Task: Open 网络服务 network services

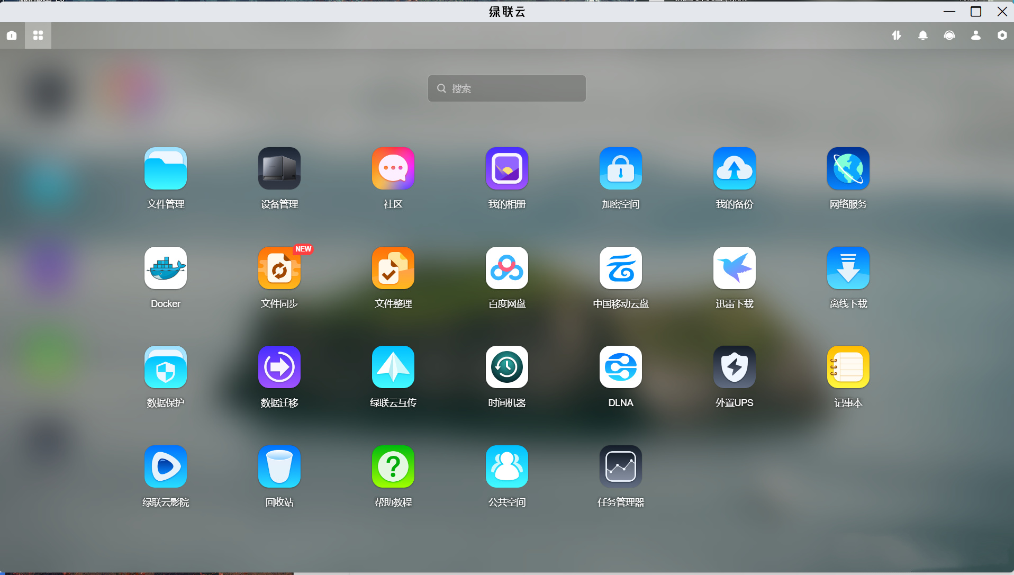Action: pyautogui.click(x=848, y=168)
